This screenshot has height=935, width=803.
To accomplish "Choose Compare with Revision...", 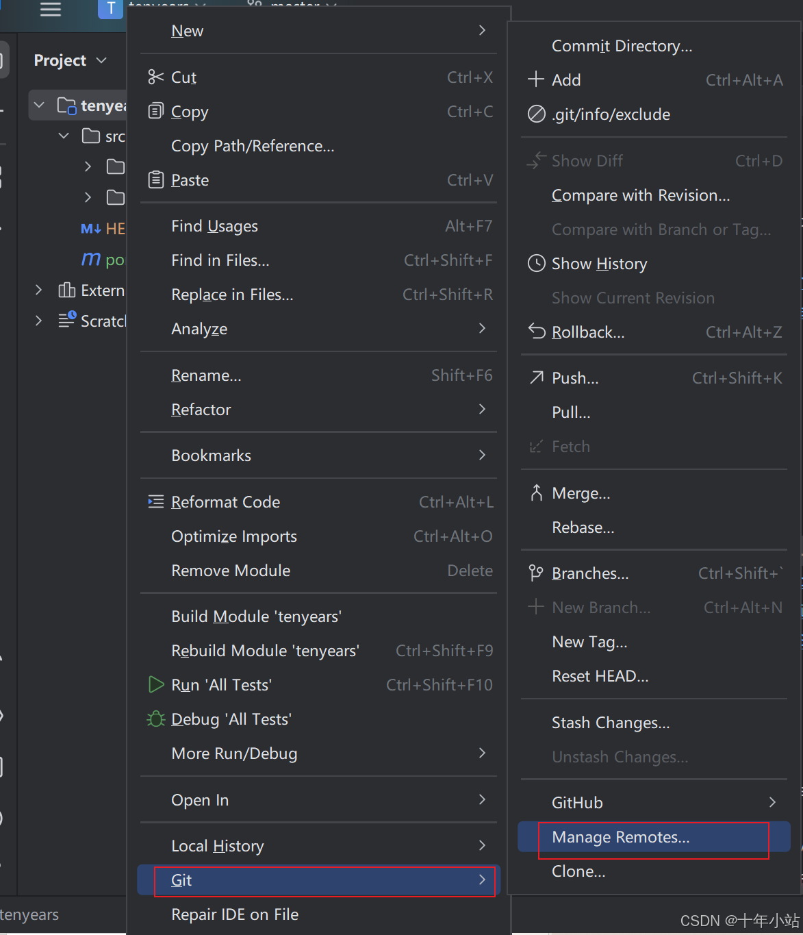I will coord(654,195).
